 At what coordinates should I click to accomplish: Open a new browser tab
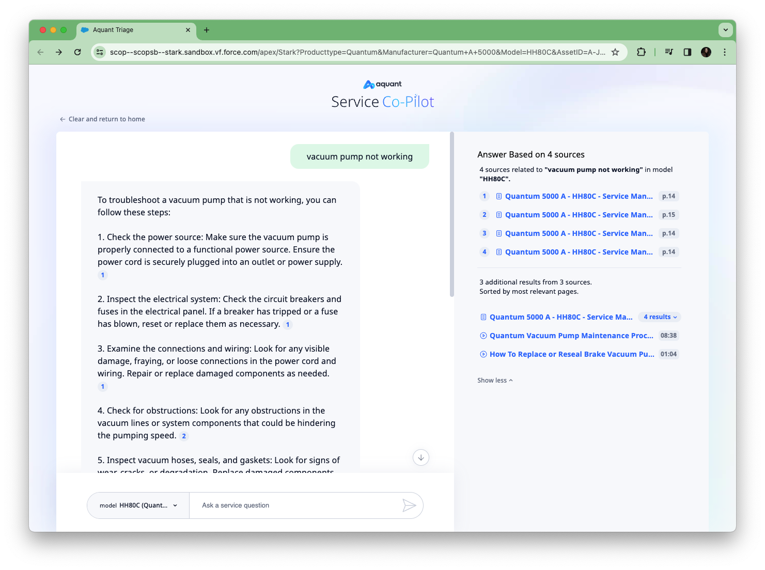coord(207,30)
